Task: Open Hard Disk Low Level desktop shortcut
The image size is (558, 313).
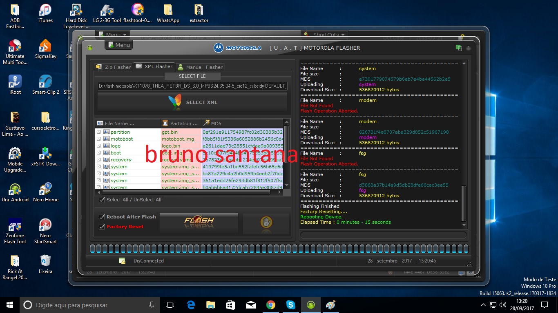Action: tap(76, 16)
